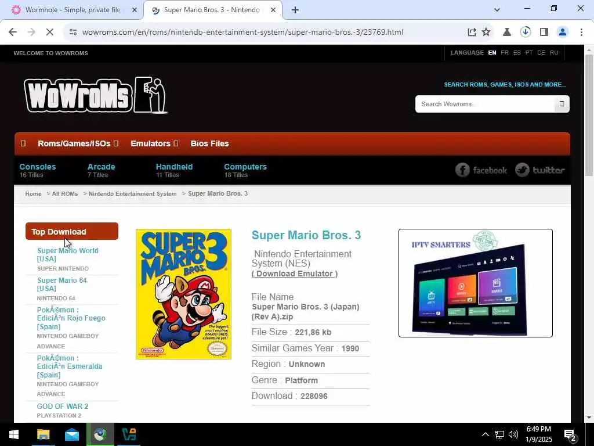This screenshot has height=446, width=594.
Task: Open the Mail app from taskbar
Action: point(71,434)
